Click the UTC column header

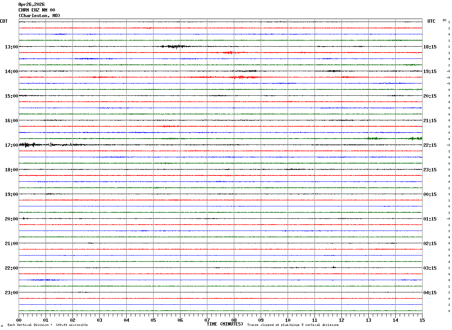coord(431,21)
